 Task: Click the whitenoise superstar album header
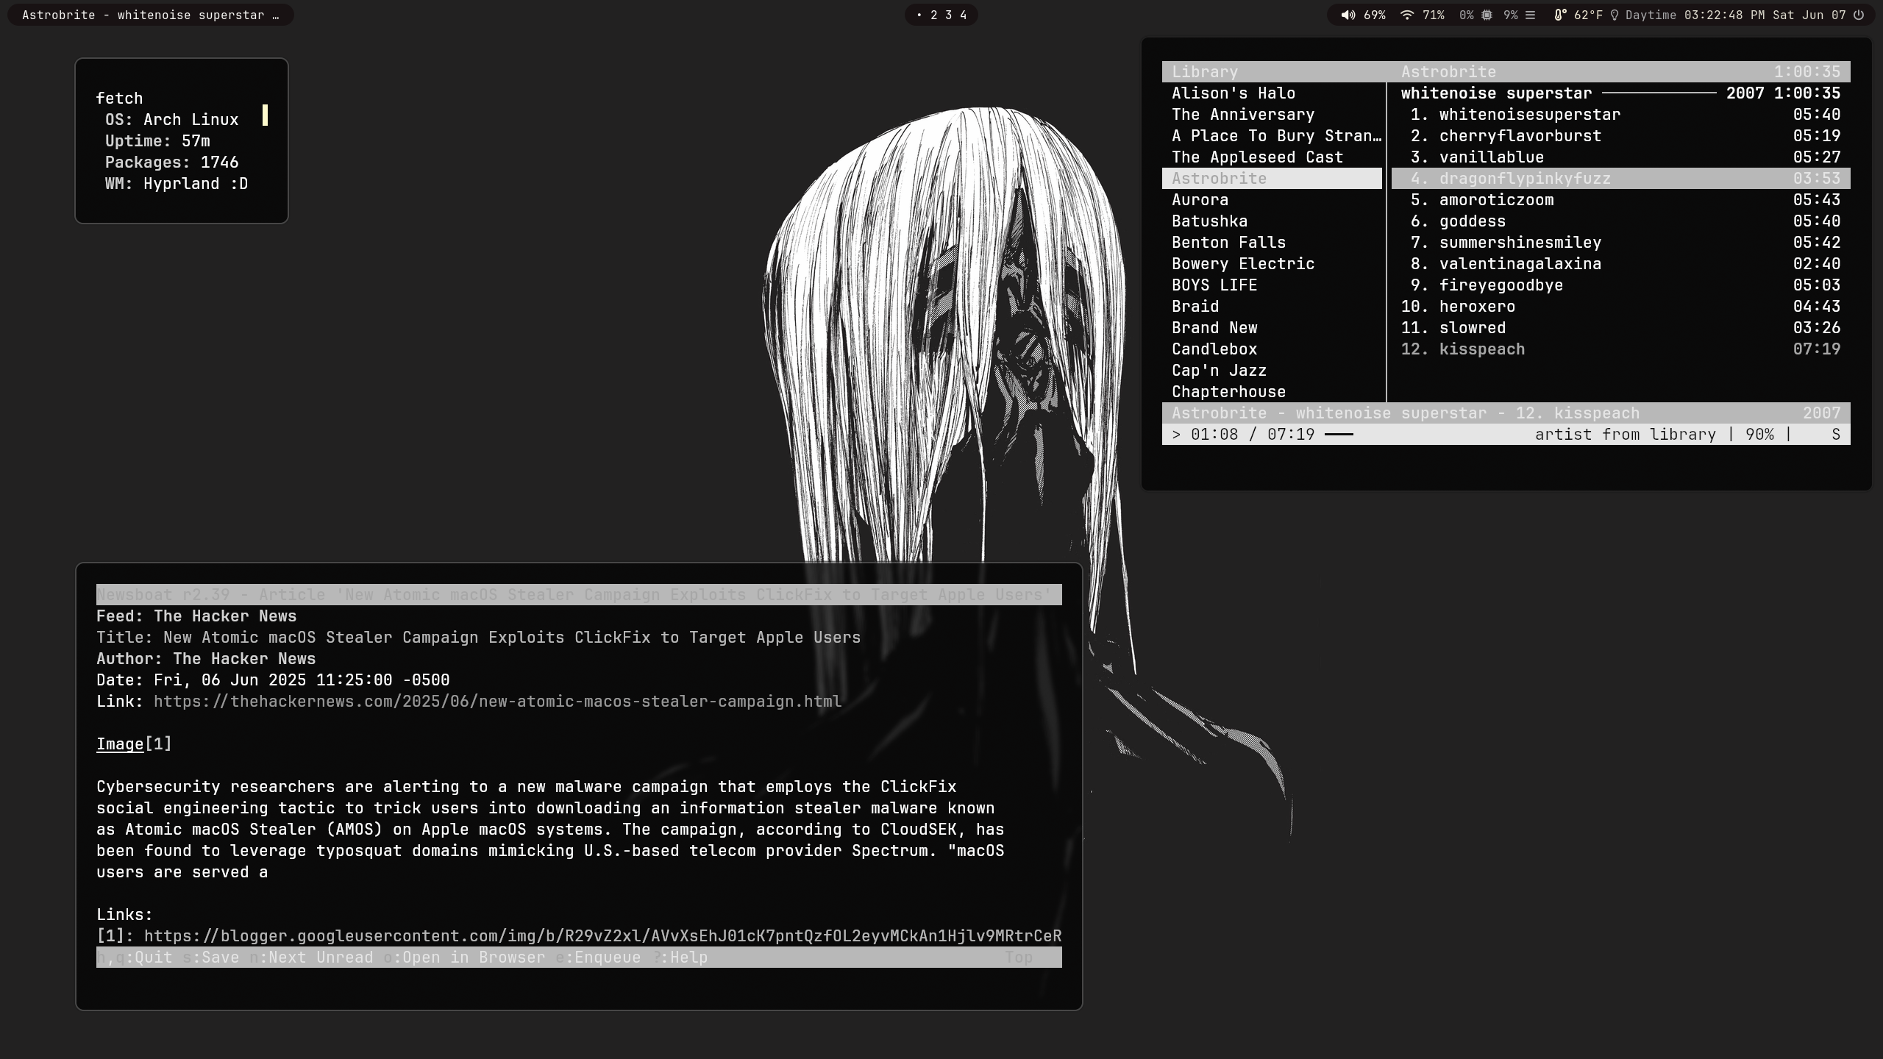[x=1620, y=93]
